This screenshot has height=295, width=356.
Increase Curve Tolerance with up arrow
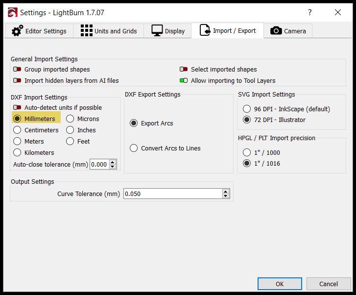[x=225, y=192]
